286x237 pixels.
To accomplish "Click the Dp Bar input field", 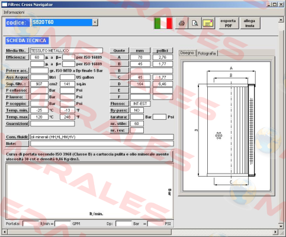I will click(x=124, y=224).
